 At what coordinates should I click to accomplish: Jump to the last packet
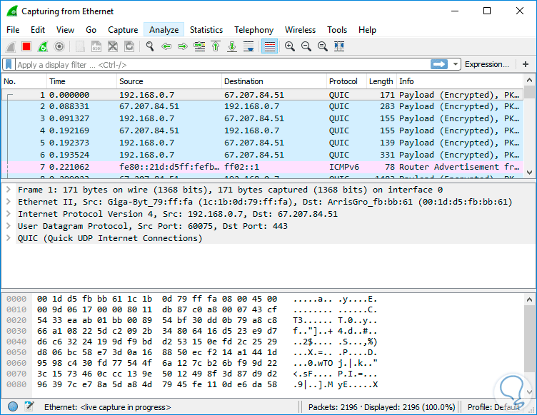click(232, 46)
